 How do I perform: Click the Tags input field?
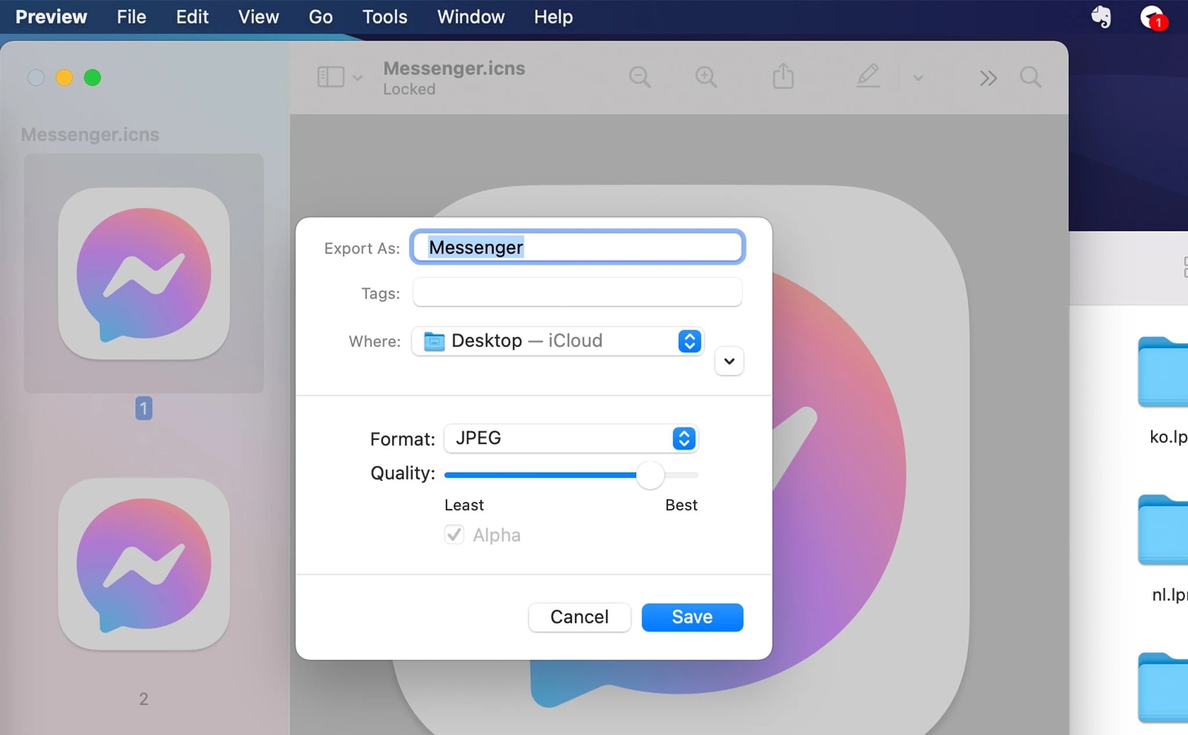pos(577,292)
